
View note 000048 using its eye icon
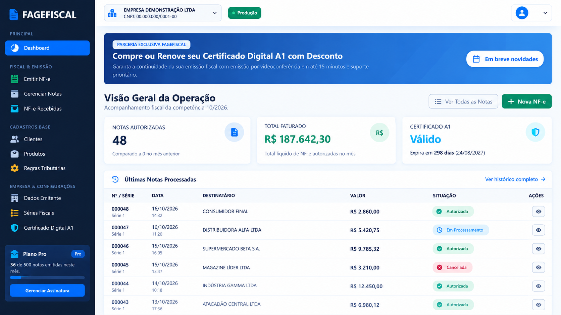[x=538, y=212]
